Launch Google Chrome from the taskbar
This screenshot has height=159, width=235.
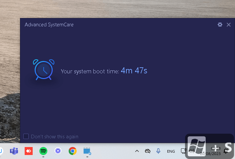tap(73, 151)
